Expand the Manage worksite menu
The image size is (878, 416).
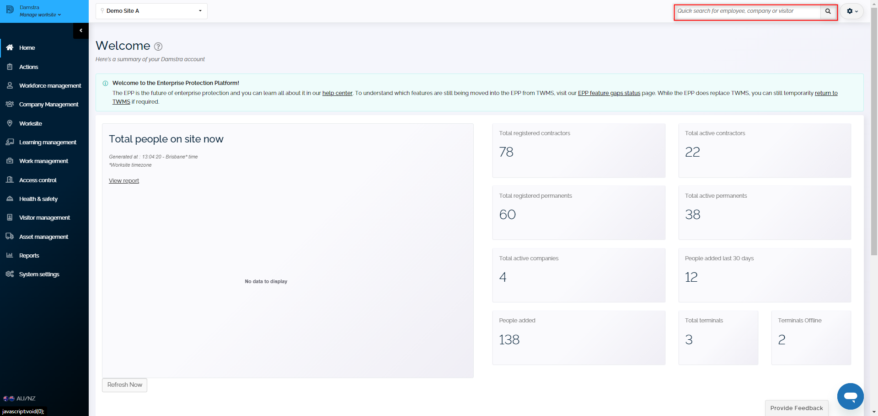(x=40, y=15)
